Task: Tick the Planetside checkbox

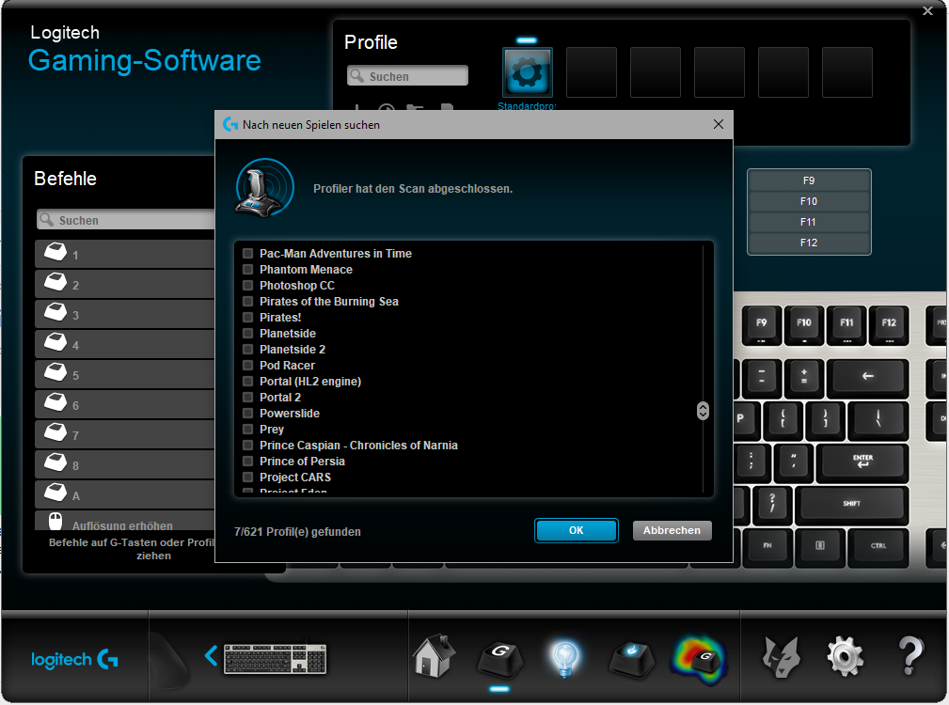Action: tap(247, 333)
